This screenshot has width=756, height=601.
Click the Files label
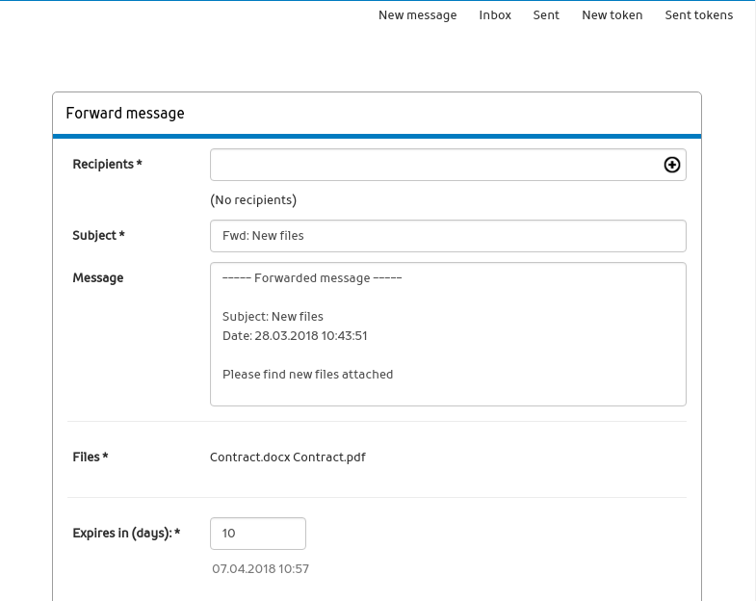click(91, 457)
